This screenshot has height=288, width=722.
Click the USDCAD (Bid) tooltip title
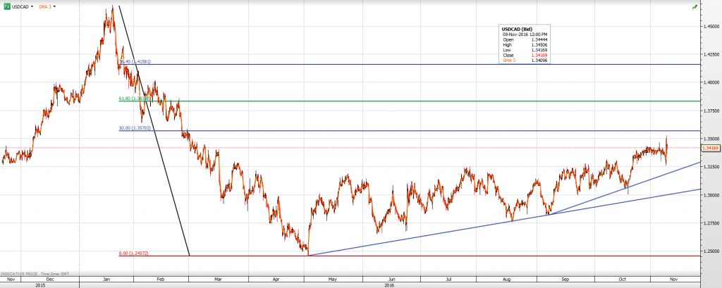tap(517, 29)
